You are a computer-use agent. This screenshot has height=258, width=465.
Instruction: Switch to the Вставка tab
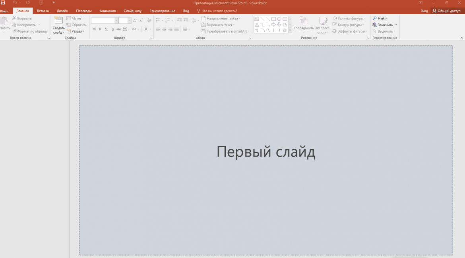[43, 11]
